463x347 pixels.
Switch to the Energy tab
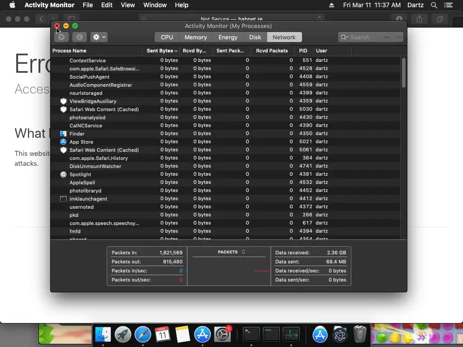pyautogui.click(x=228, y=37)
